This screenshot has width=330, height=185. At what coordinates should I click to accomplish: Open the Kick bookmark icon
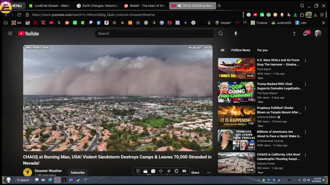click(x=83, y=23)
